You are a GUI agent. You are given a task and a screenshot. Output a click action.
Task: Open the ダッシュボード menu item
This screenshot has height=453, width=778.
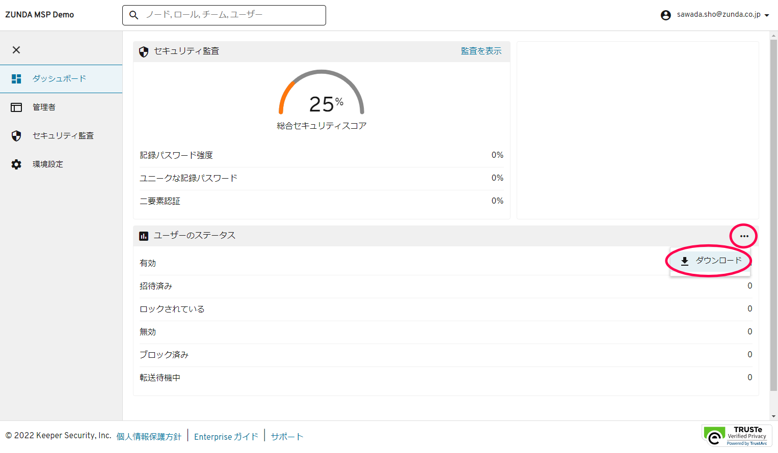(x=59, y=79)
